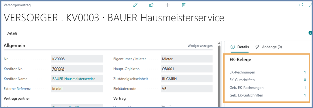Click Eigentümer / Mieter field

[186, 59]
